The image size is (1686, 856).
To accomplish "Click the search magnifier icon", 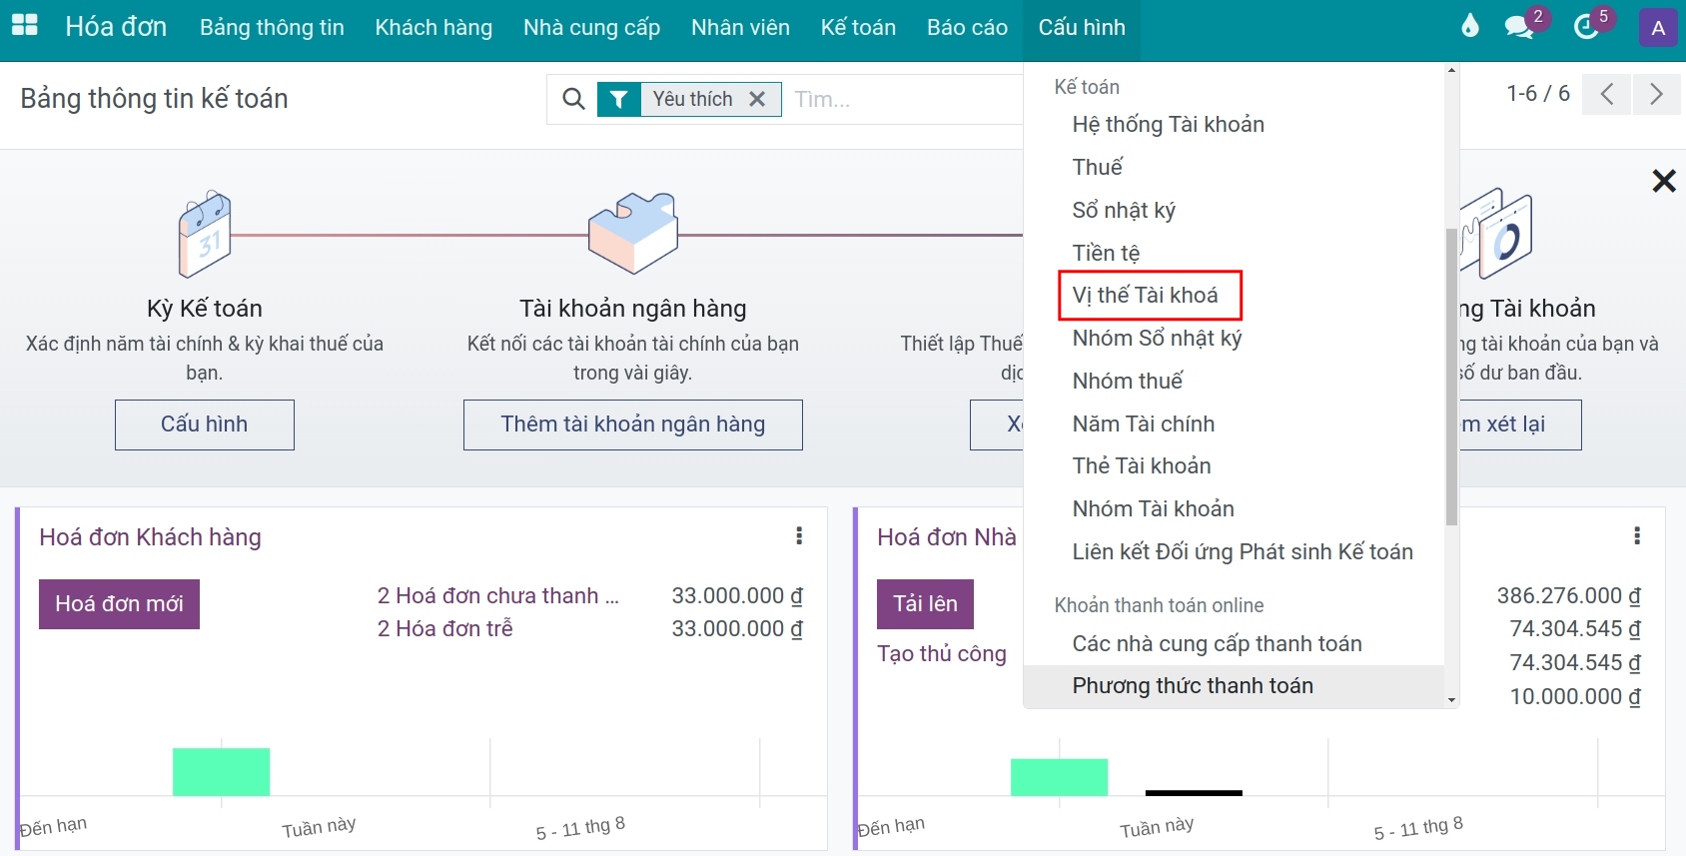I will (x=573, y=99).
